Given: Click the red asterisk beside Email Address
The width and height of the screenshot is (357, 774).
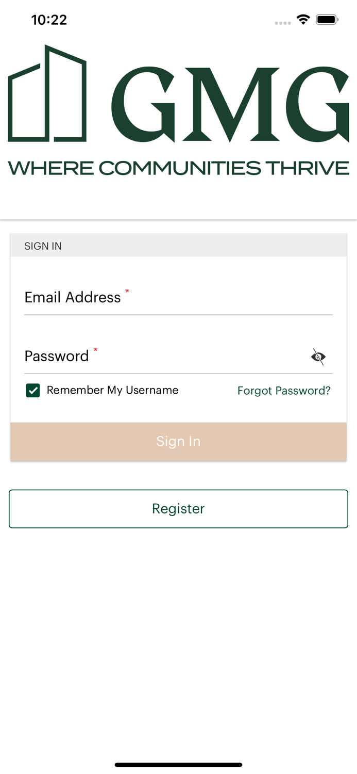Looking at the screenshot, I should 127,292.
